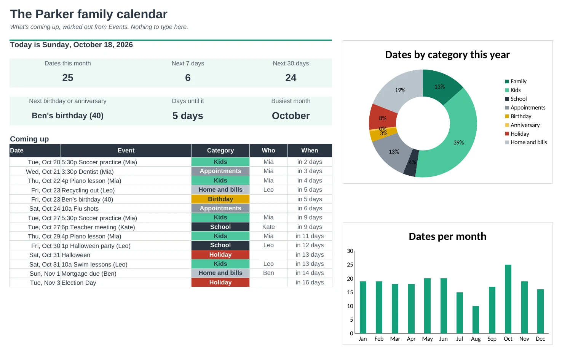Click the 'When' column header

pos(310,151)
